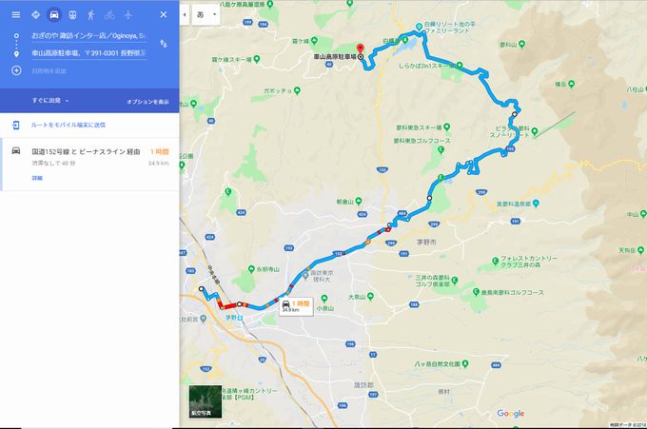The width and height of the screenshot is (647, 429).
Task: Switch to satellite imagery thumbnail
Action: click(x=206, y=401)
